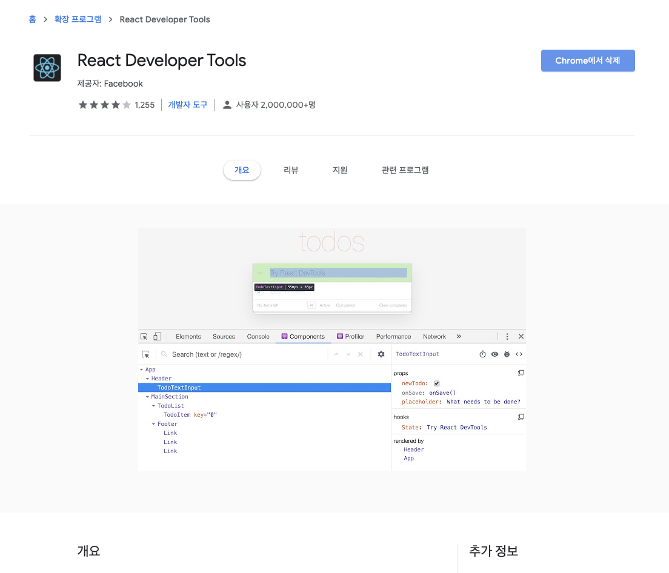The image size is (669, 573).
Task: Open the DevTools three-dot options menu
Action: point(507,336)
